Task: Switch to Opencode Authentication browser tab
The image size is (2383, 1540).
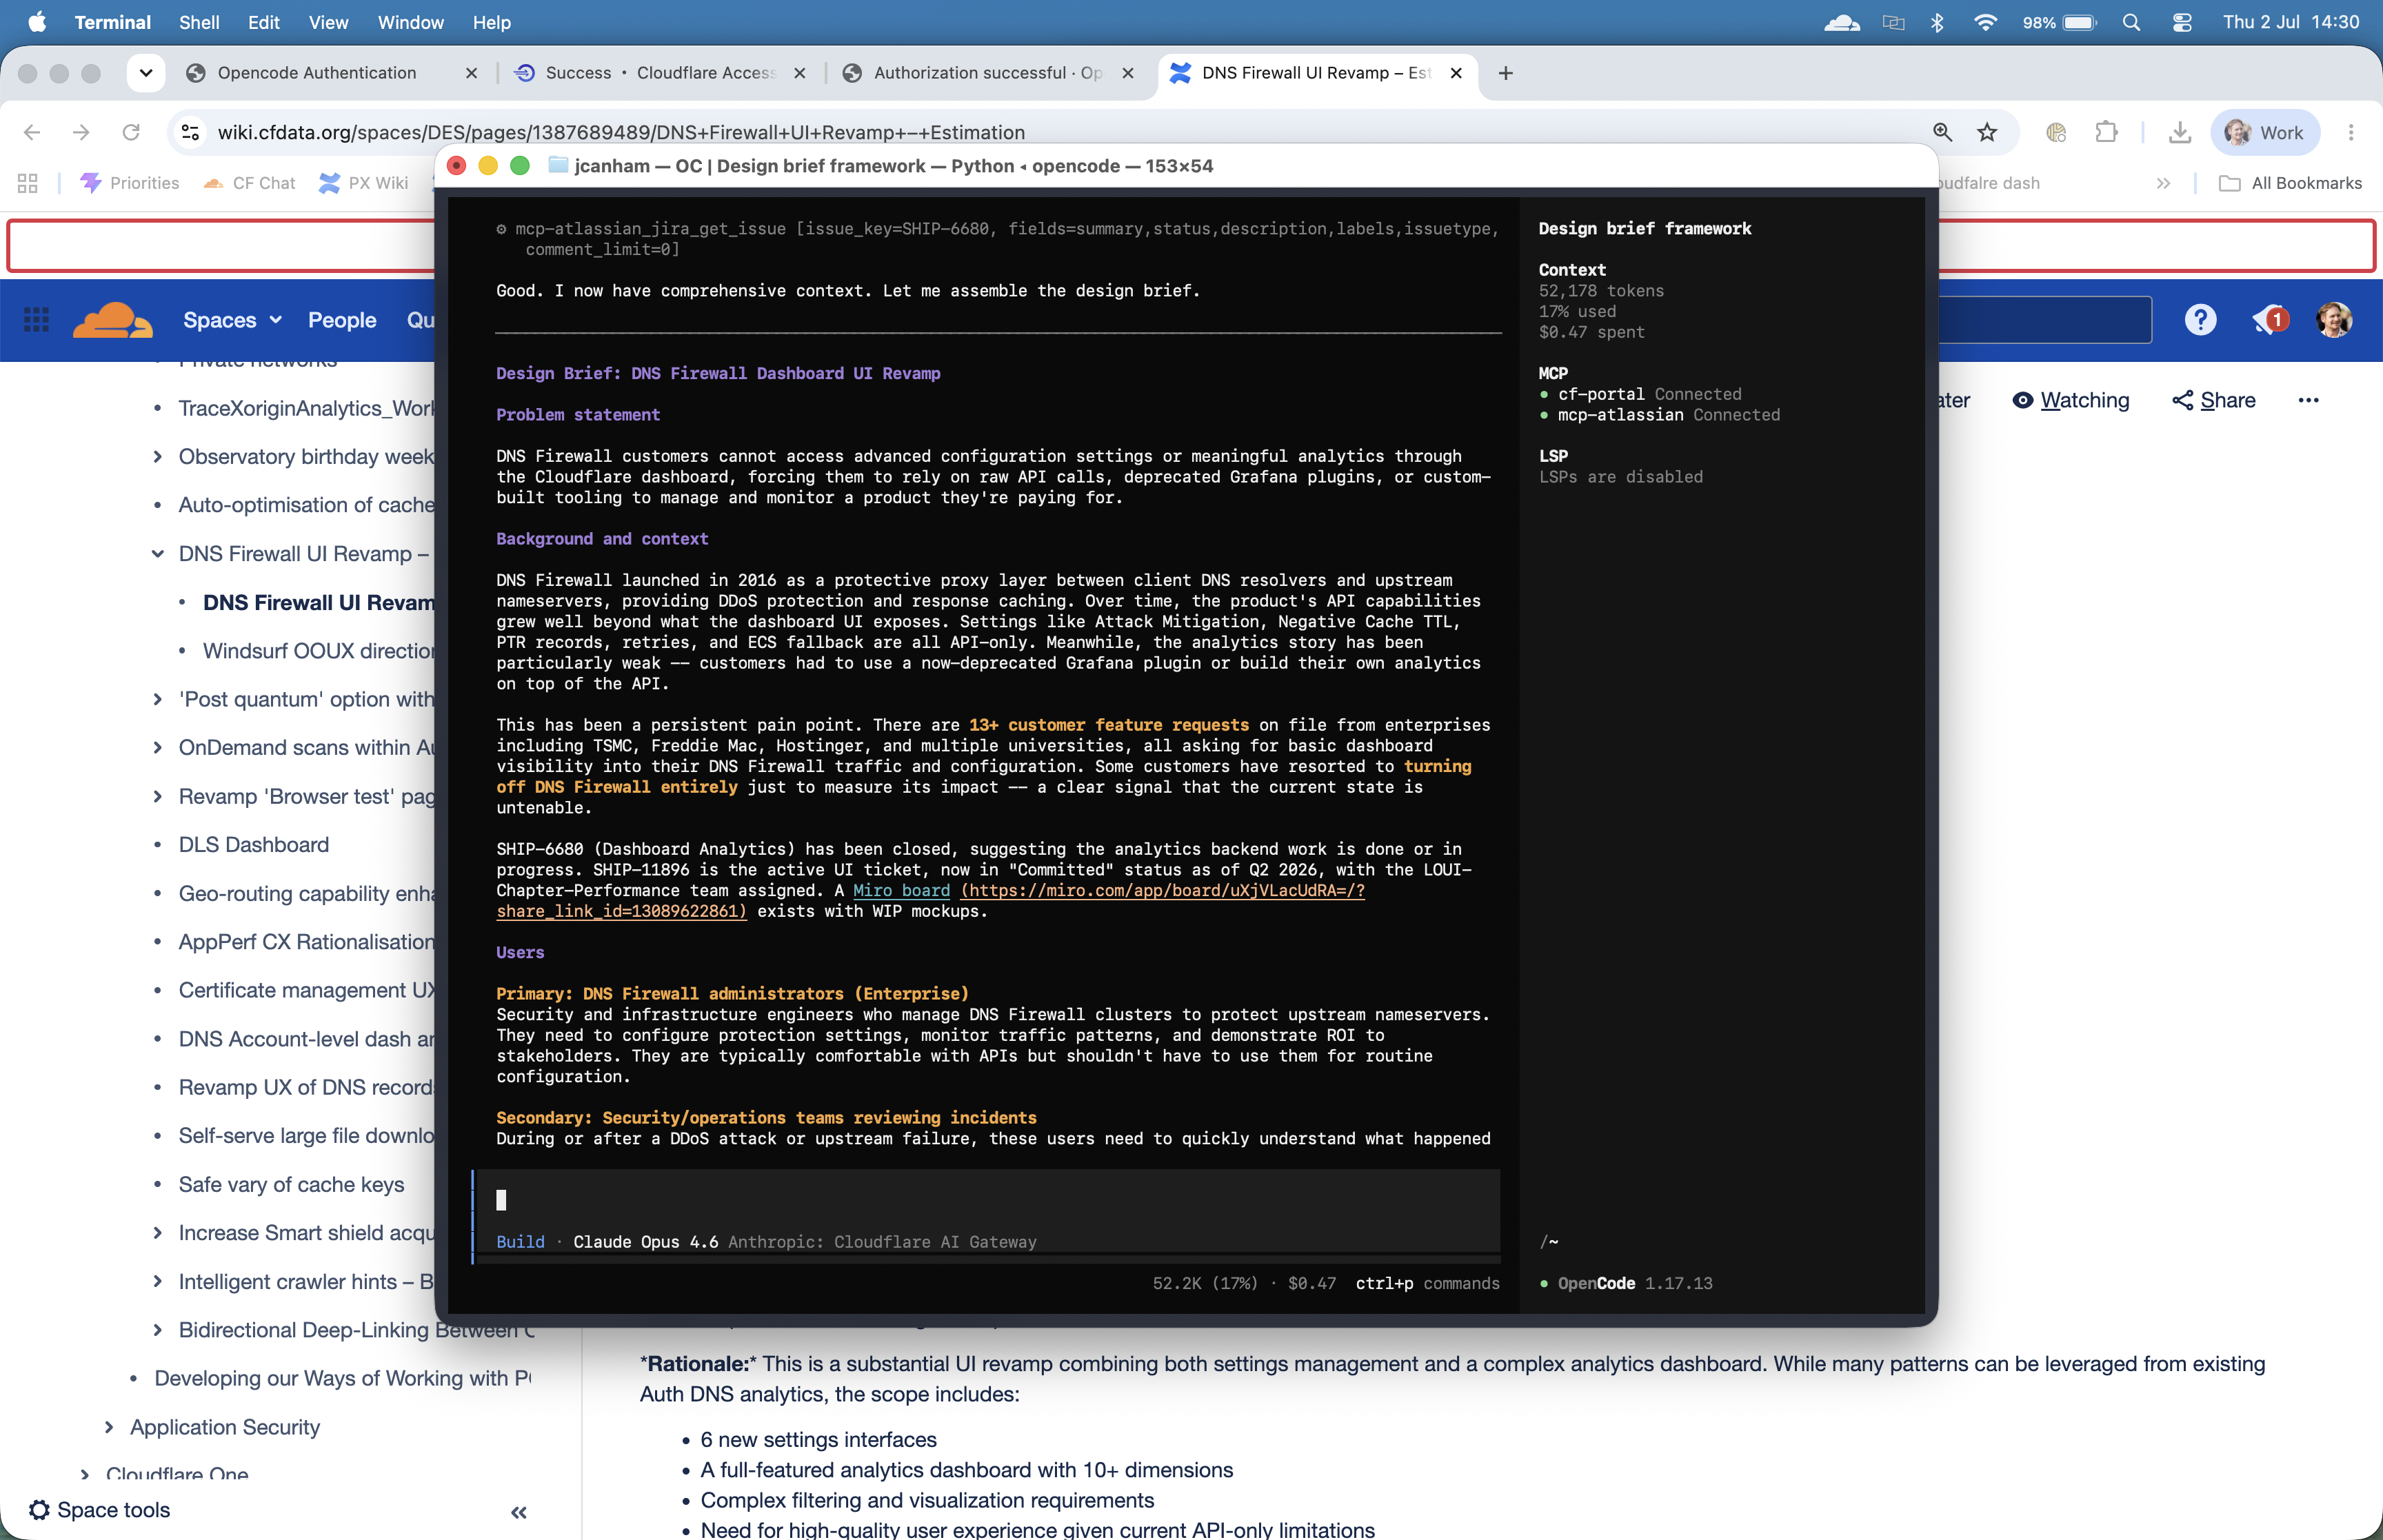Action: coord(332,73)
